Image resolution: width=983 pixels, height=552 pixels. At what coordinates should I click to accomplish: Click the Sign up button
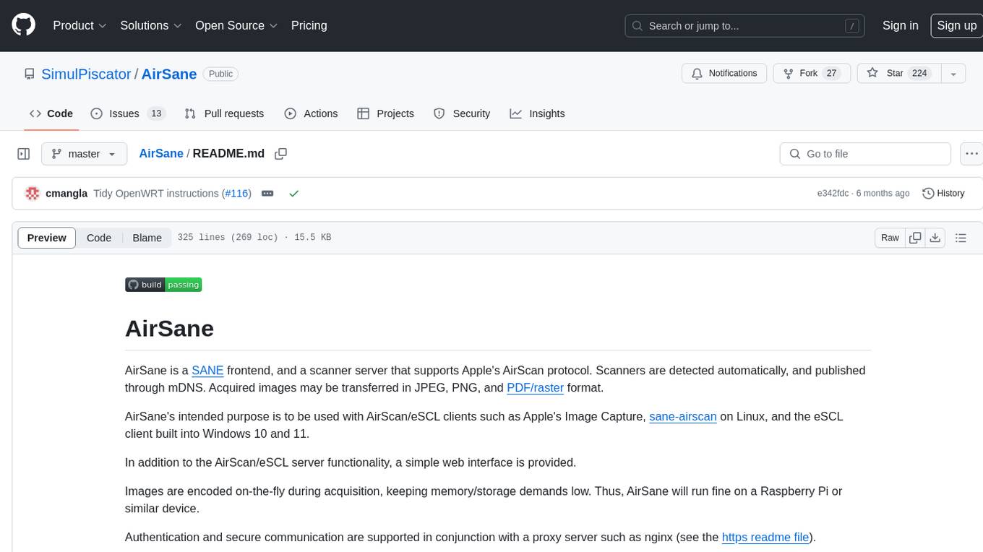tap(956, 25)
